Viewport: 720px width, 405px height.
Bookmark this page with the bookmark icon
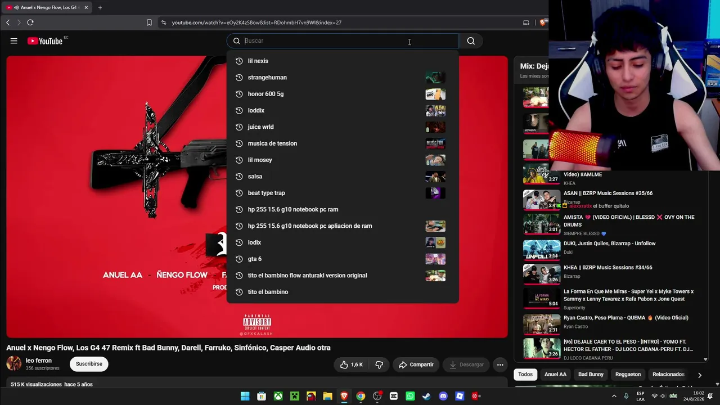149,22
